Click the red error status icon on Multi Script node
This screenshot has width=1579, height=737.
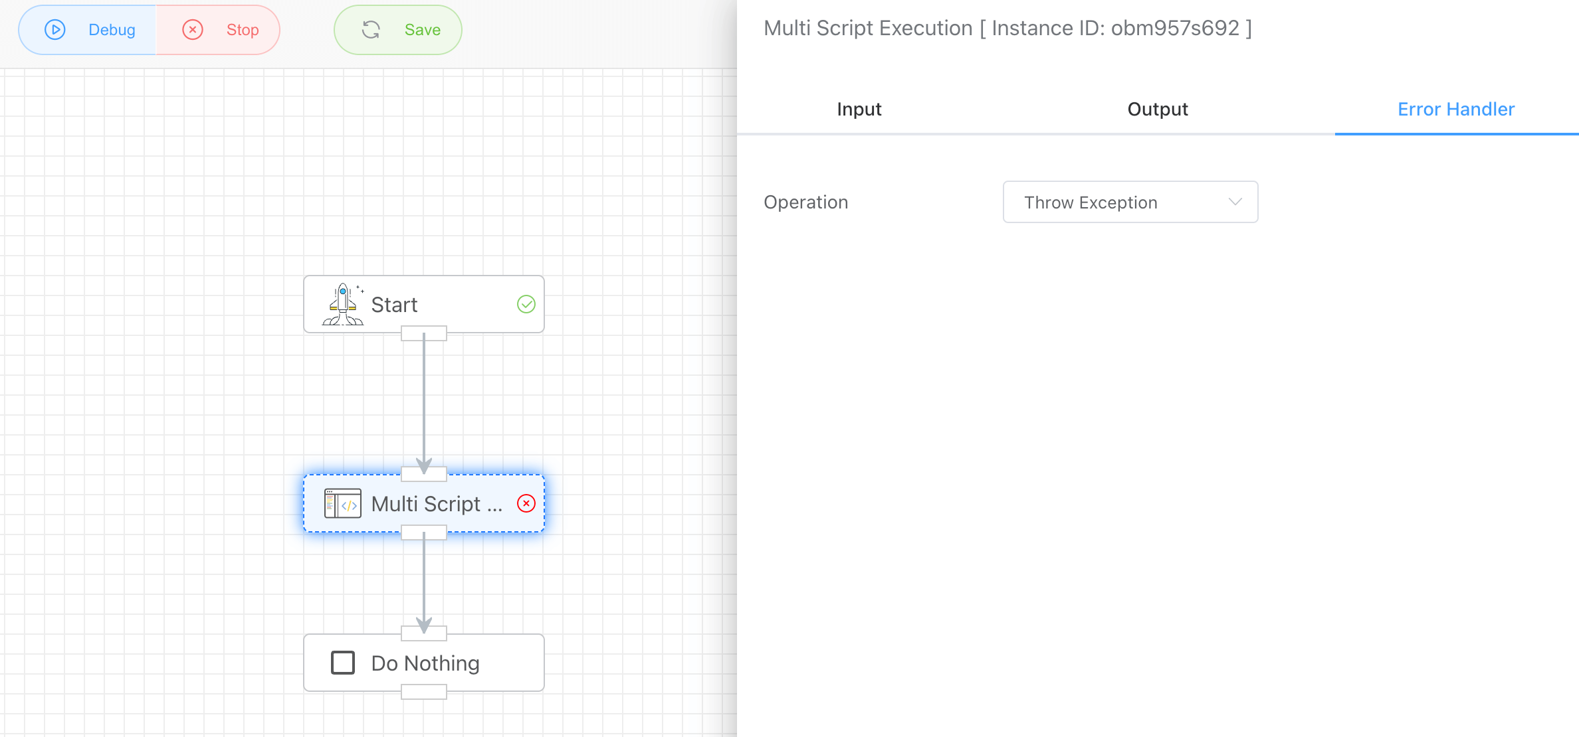pyautogui.click(x=526, y=503)
